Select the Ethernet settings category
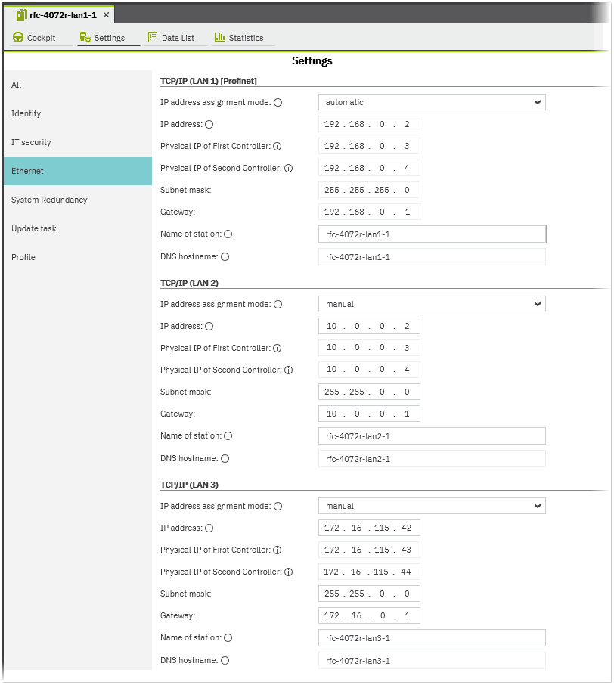This screenshot has width=614, height=685. (x=78, y=171)
